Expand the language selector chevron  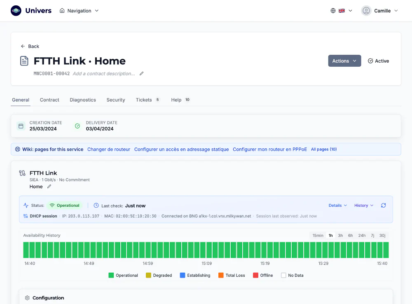tap(350, 11)
